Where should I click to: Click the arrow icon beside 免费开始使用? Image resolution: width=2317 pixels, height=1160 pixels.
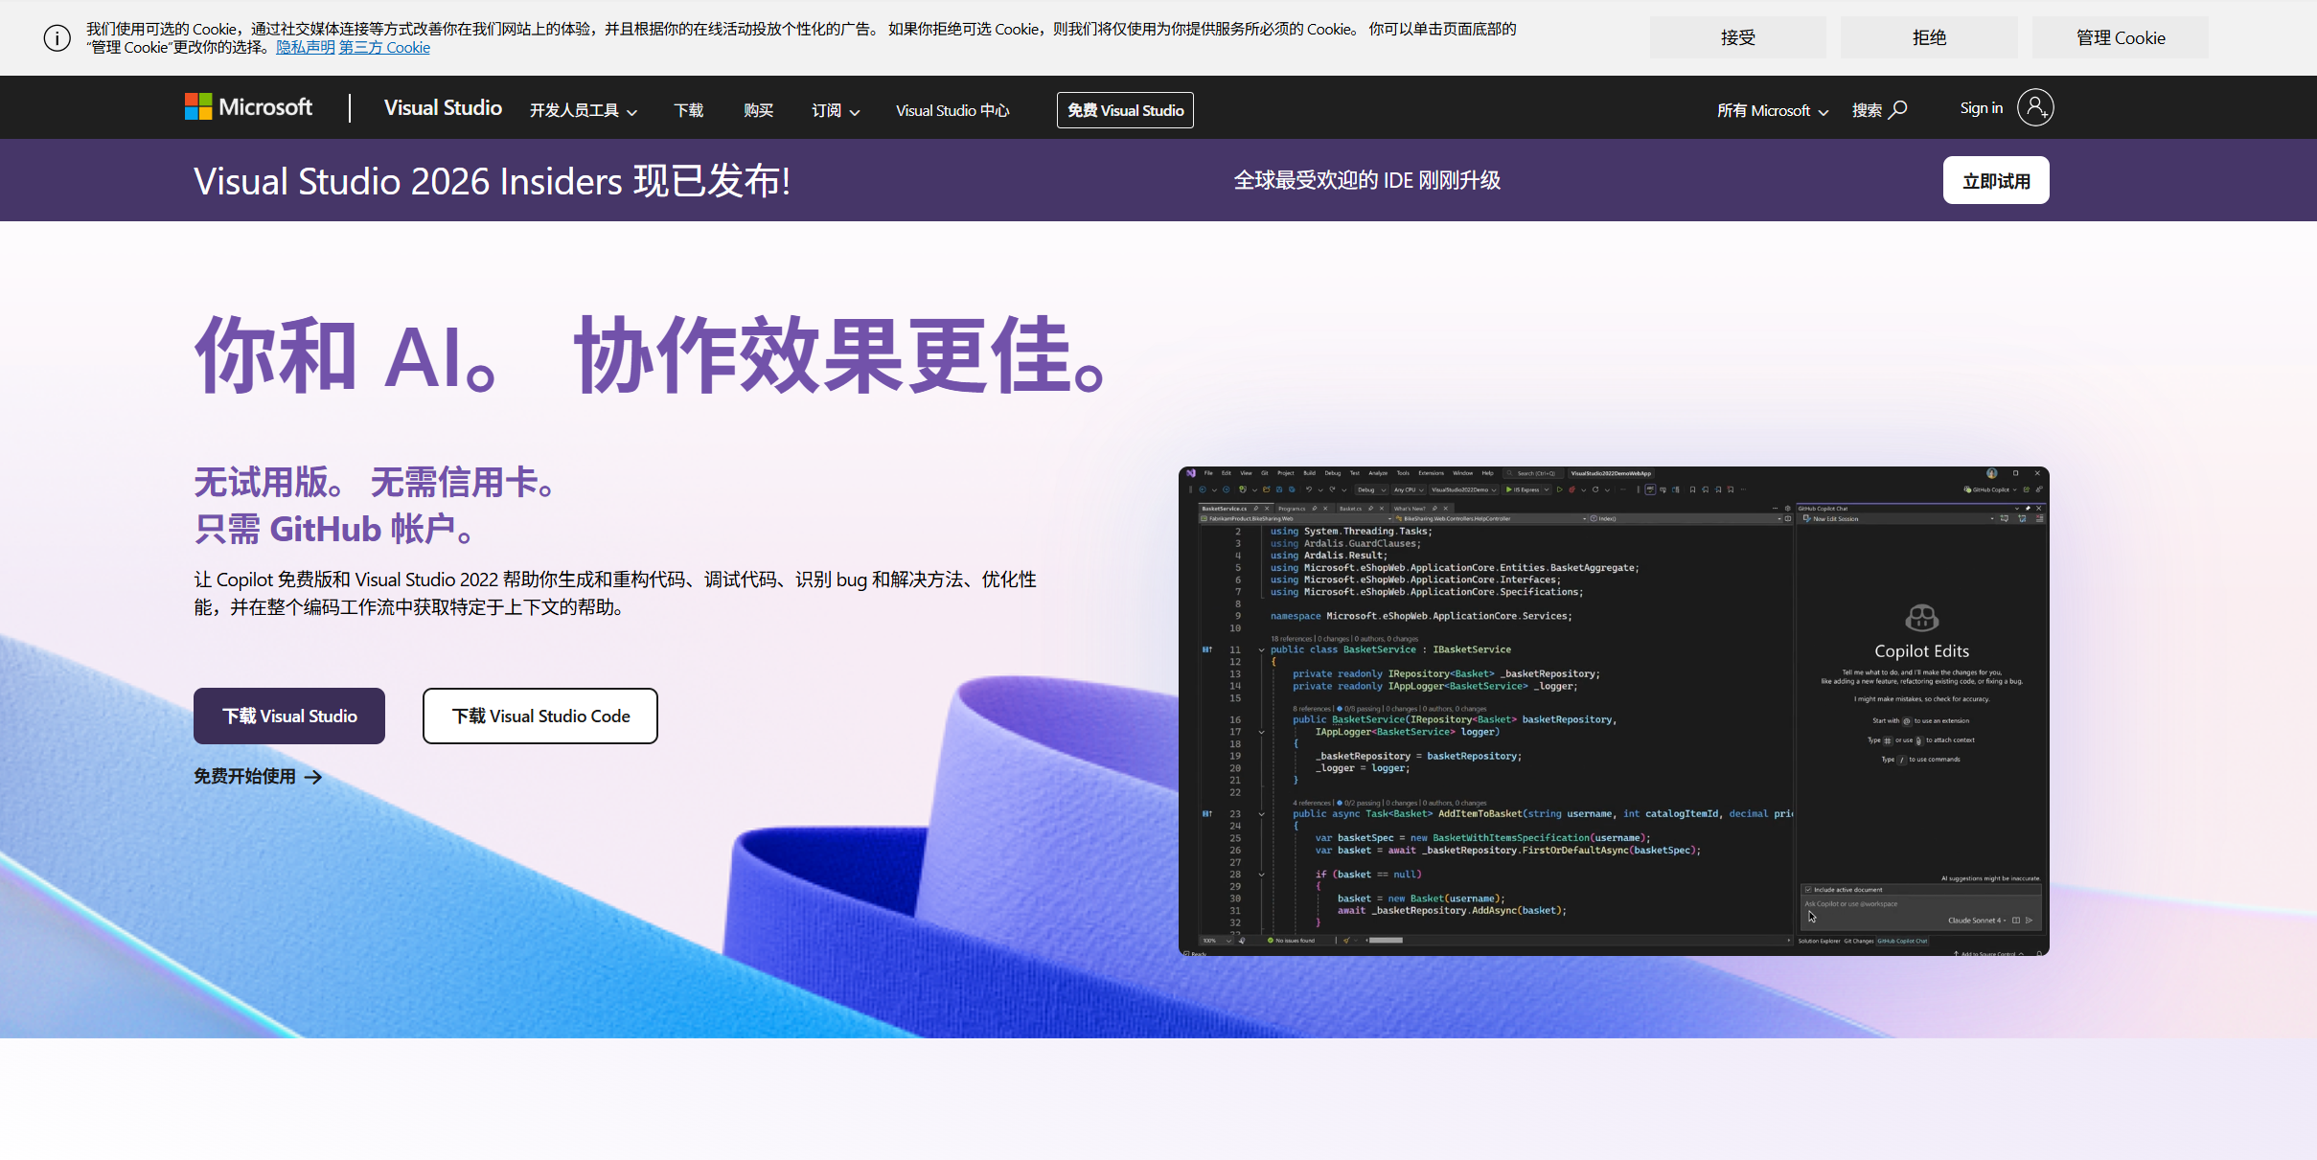coord(314,777)
